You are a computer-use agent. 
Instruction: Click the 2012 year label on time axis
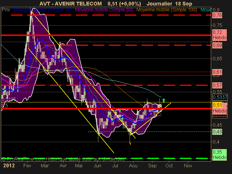click(x=9, y=166)
